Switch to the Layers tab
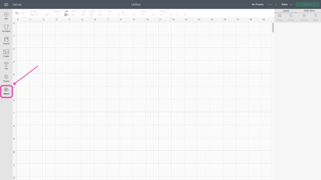 286,11
